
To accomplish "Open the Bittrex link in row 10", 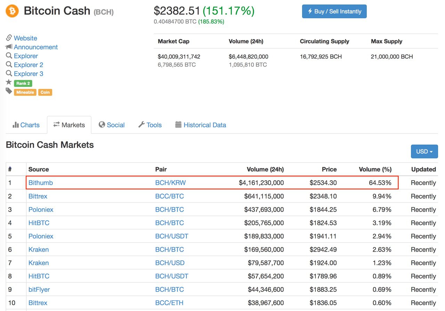I will (38, 303).
